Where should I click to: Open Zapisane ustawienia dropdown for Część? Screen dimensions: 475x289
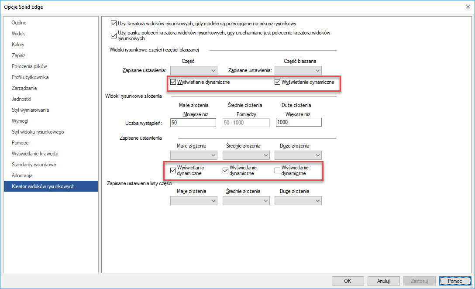(x=194, y=71)
